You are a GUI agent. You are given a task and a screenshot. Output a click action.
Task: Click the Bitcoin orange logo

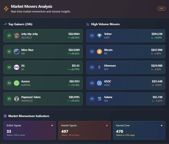coord(99,52)
